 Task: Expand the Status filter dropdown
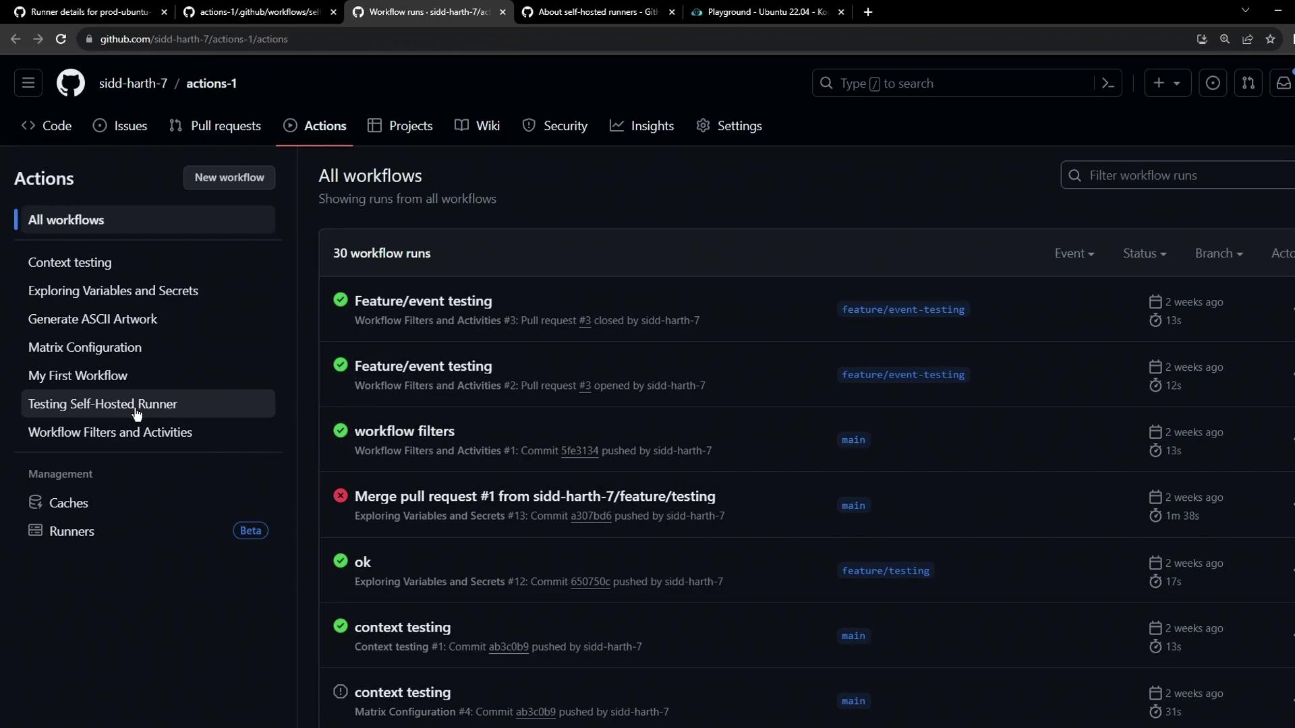[x=1144, y=253]
